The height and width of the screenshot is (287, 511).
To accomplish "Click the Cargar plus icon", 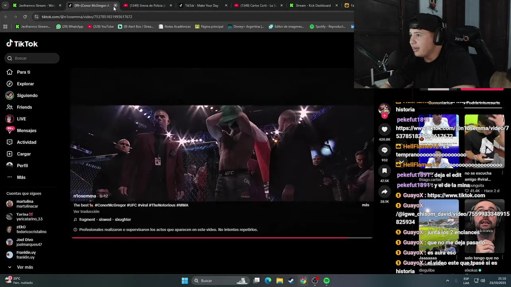I will point(10,154).
